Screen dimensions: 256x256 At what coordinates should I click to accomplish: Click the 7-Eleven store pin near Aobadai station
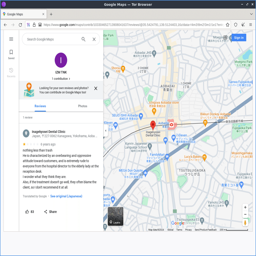[173, 138]
